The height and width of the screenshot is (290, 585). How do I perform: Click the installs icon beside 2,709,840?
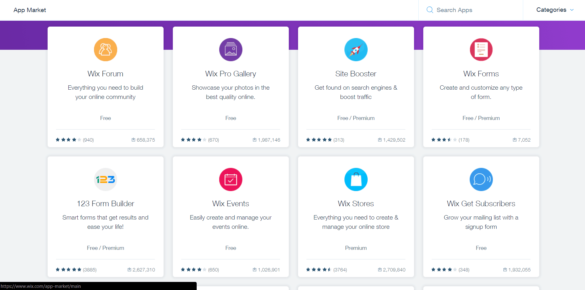(x=380, y=270)
